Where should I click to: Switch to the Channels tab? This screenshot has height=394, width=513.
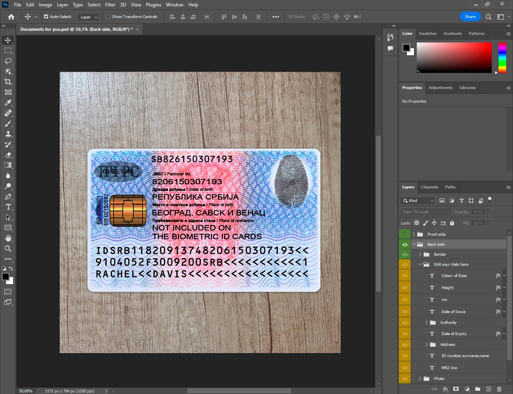(429, 187)
